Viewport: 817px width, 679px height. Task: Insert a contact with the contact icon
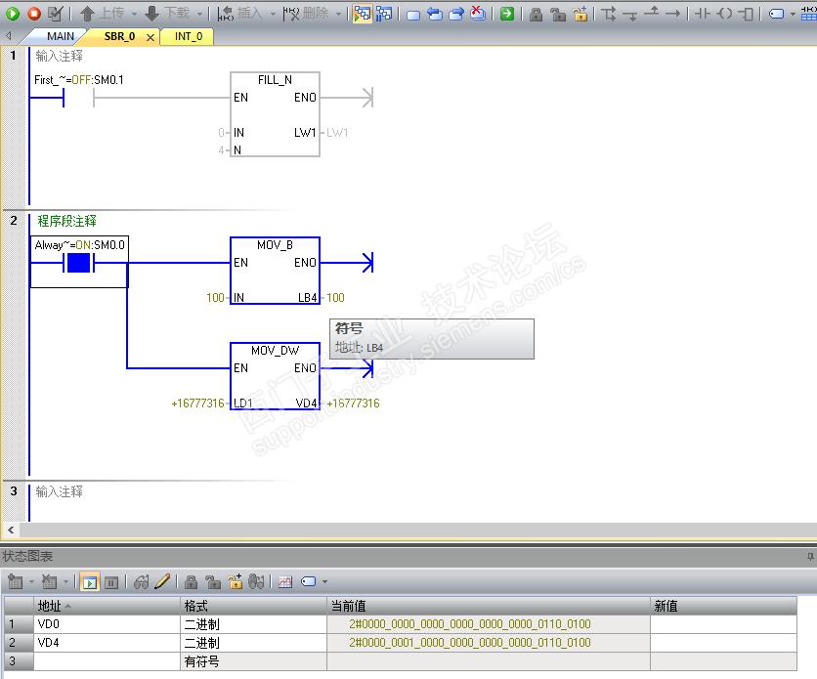(x=703, y=14)
